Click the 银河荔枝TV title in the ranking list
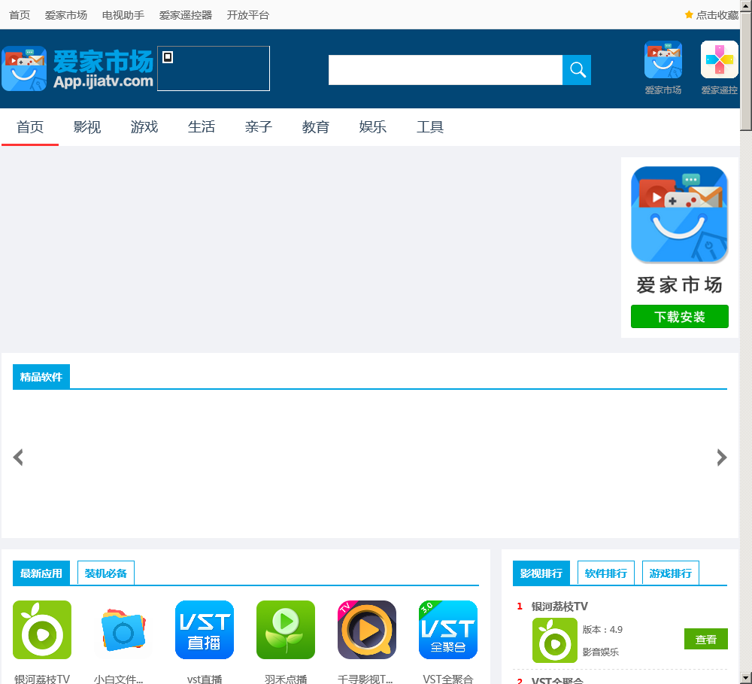This screenshot has height=684, width=752. point(559,606)
